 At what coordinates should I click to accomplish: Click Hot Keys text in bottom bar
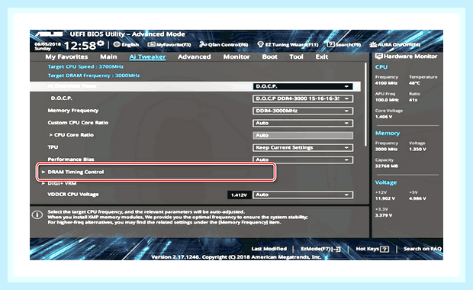pos(367,249)
